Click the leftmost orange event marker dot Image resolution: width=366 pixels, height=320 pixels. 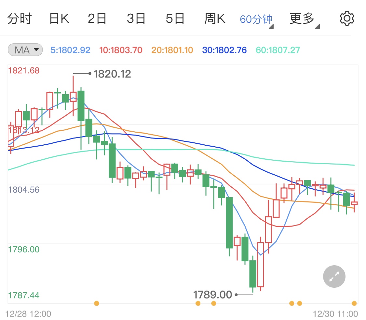[97, 303]
